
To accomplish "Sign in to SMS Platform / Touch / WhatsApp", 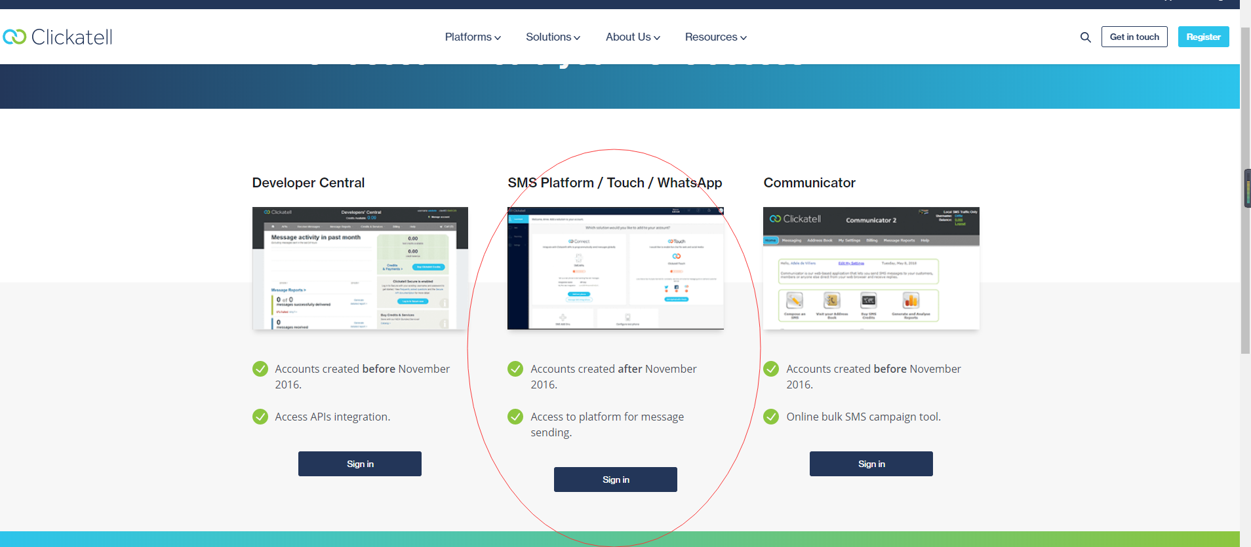I will point(616,480).
